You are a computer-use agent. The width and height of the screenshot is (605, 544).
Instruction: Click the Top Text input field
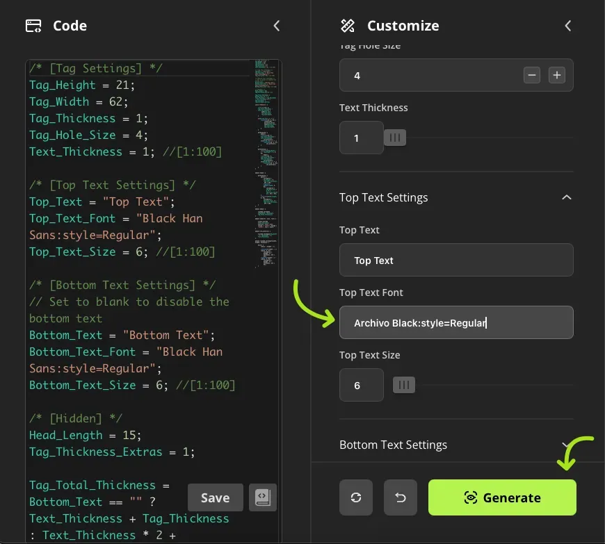pos(456,260)
